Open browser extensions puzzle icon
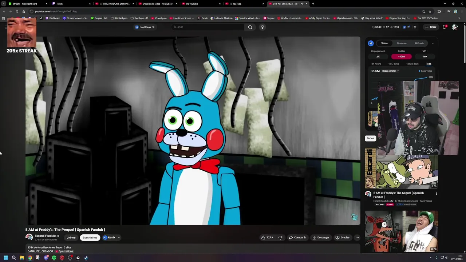The width and height of the screenshot is (466, 262). [x=439, y=11]
